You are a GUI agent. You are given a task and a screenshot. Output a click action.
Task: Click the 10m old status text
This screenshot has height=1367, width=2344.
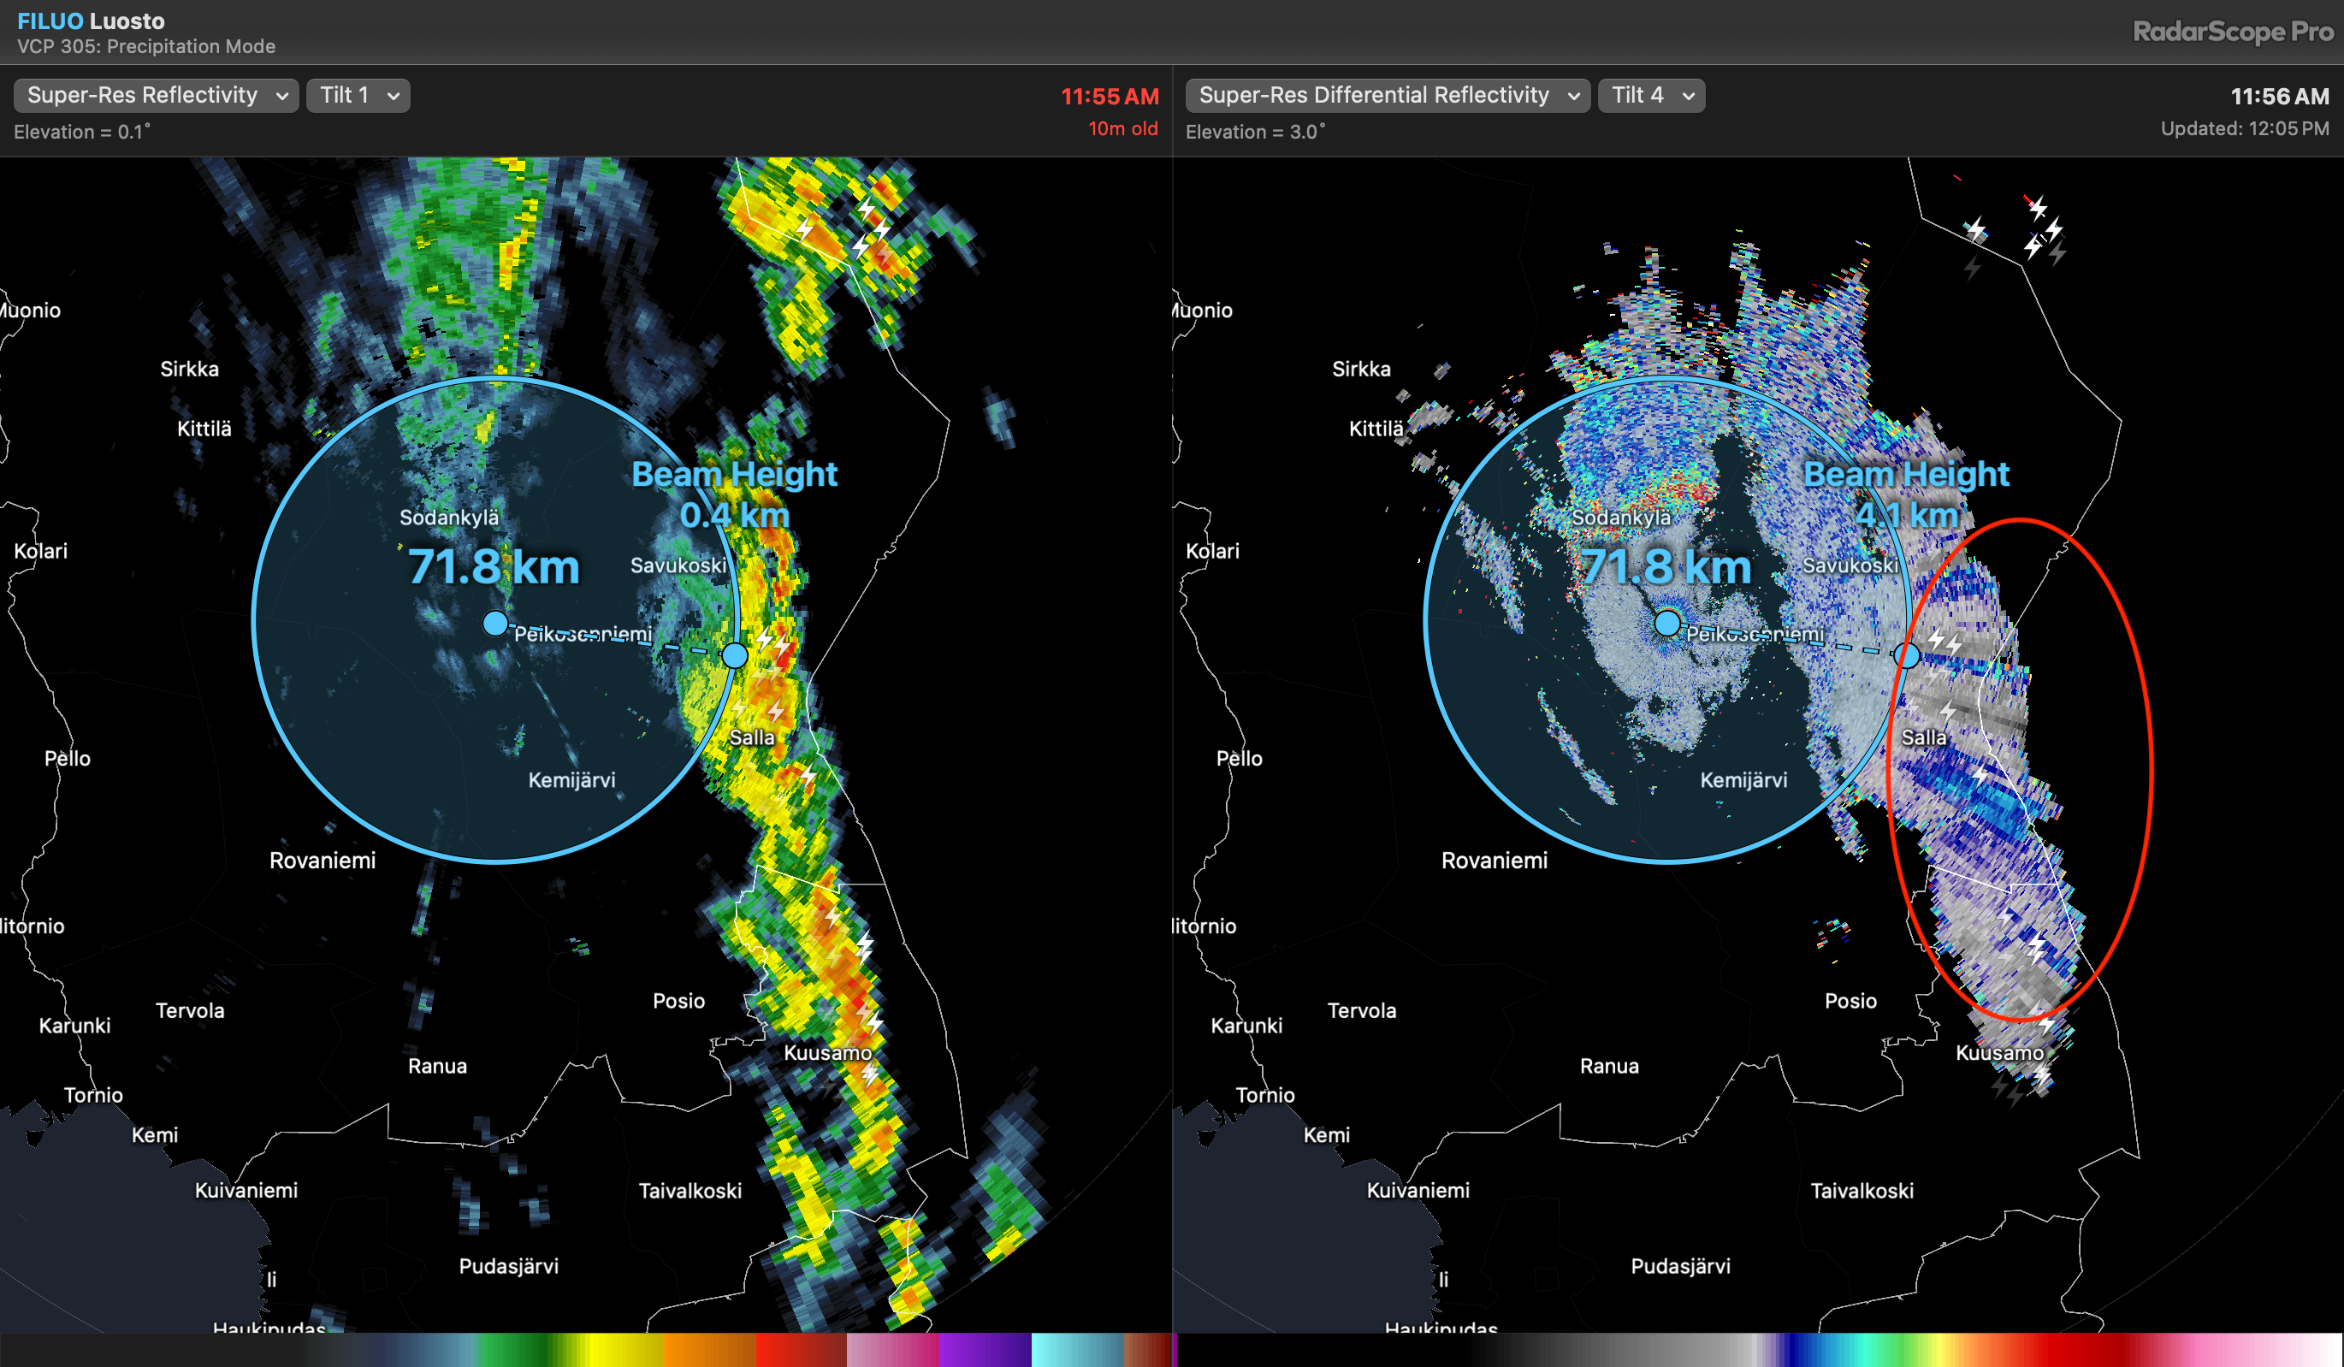click(x=1122, y=128)
